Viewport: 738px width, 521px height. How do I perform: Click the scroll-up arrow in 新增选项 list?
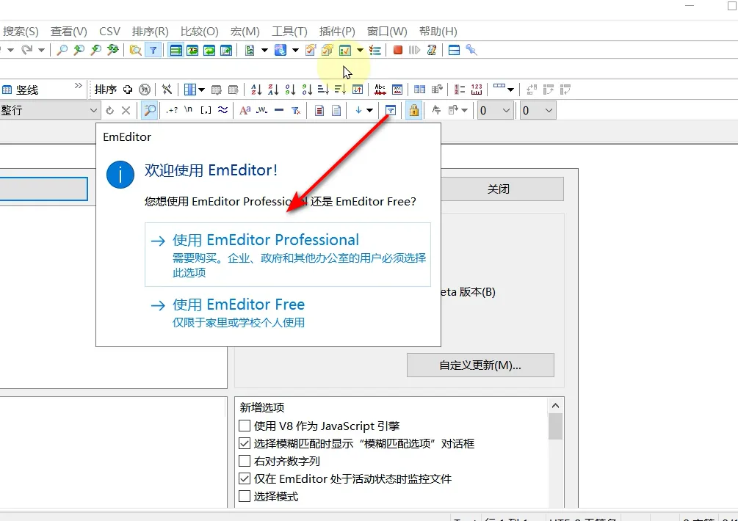[x=555, y=406]
